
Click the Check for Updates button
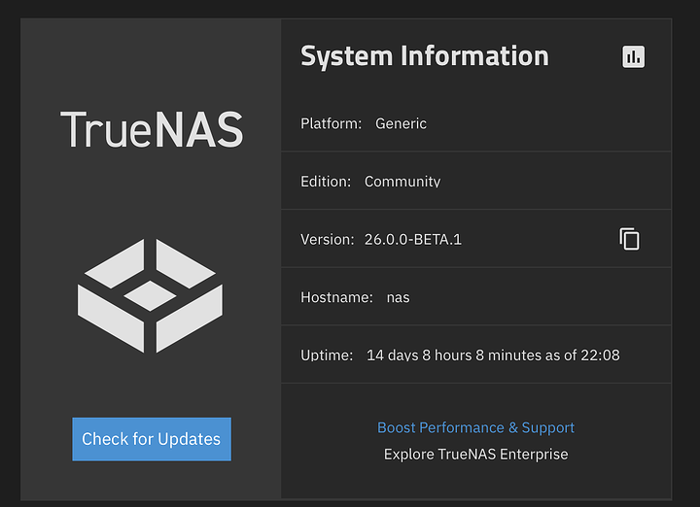pyautogui.click(x=152, y=439)
